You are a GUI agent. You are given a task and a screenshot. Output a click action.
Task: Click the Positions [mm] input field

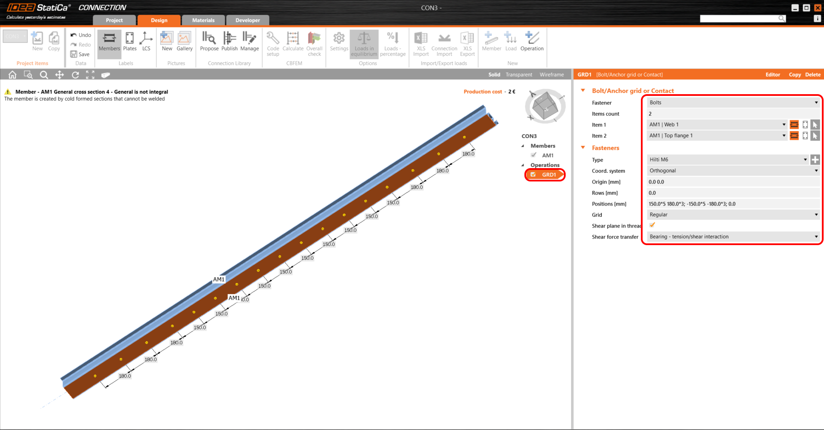(x=733, y=204)
